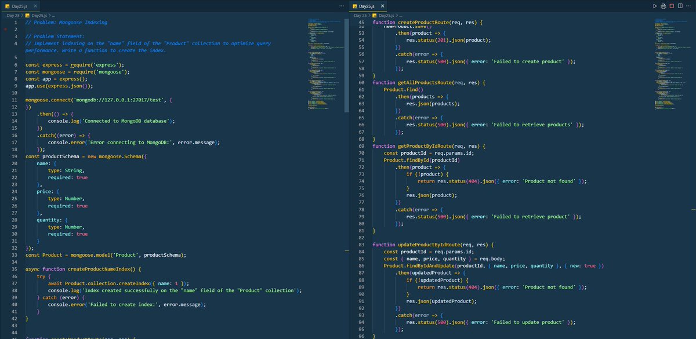This screenshot has width=696, height=339.
Task: Click the left editor minimap
Action: [325, 64]
